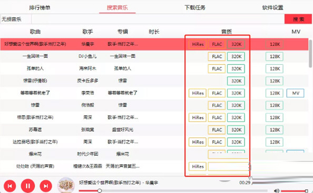Screen dimensions: 313x193
Task: Sort by the 歌手 column header
Action: (87, 32)
